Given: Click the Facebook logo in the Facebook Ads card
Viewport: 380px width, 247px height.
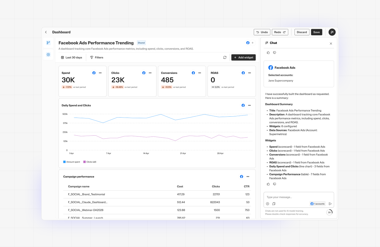Looking at the screenshot, I should tap(271, 68).
